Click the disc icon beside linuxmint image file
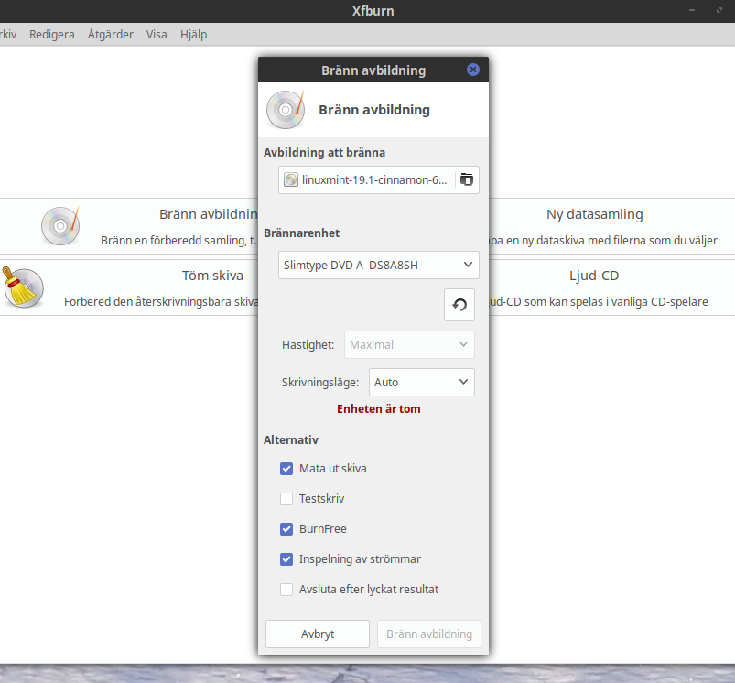735x683 pixels. pyautogui.click(x=291, y=179)
